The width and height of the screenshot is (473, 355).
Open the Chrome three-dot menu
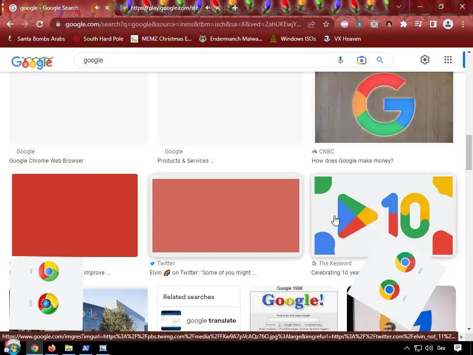point(463,24)
